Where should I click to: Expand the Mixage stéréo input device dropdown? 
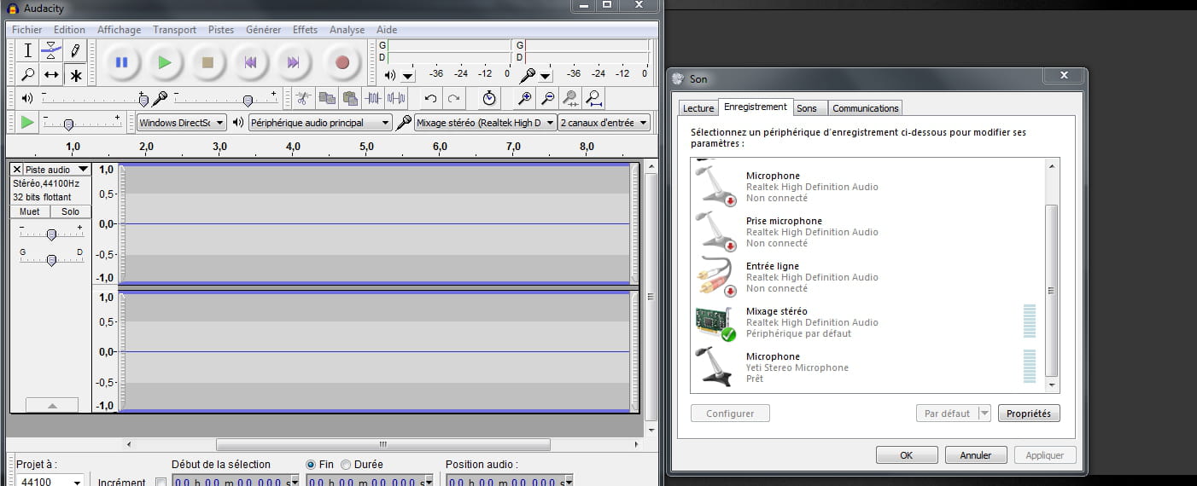click(x=485, y=123)
